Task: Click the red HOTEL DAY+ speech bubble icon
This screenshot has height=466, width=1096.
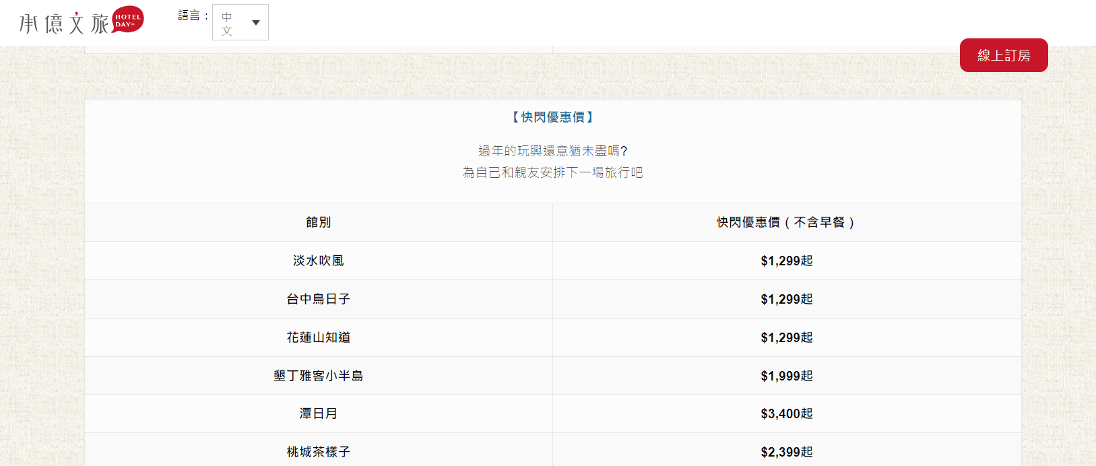Action: tap(127, 20)
